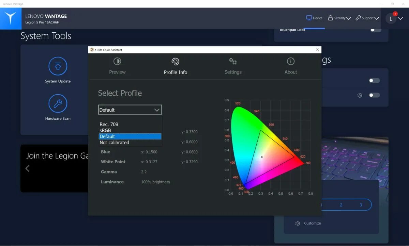Click the System Tools heading

point(46,36)
